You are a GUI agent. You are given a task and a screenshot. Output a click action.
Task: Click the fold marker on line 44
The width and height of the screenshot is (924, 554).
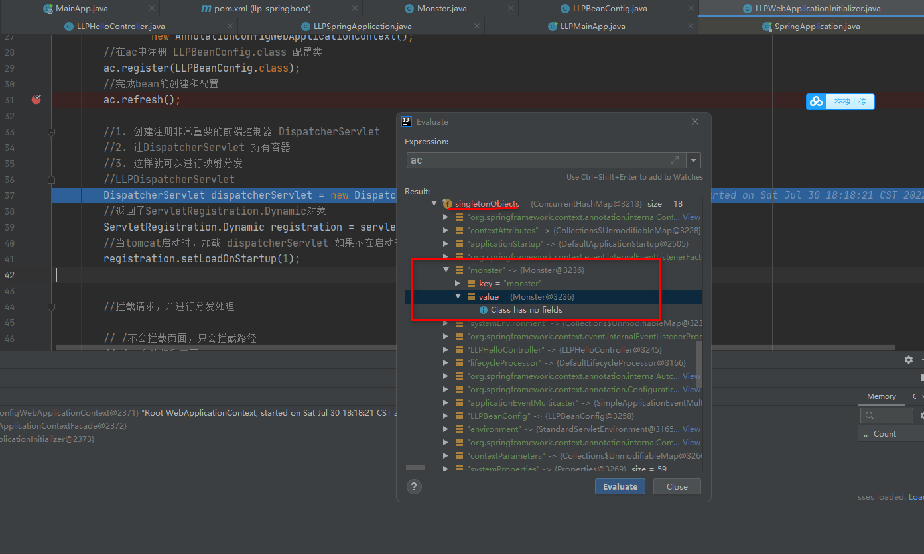coord(51,307)
